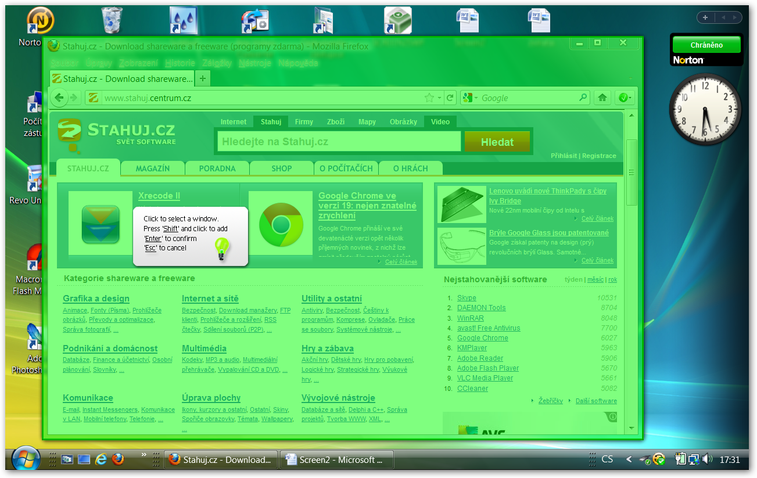Image resolution: width=757 pixels, height=478 pixels.
Task: Click the volume speaker tray icon
Action: [x=707, y=459]
